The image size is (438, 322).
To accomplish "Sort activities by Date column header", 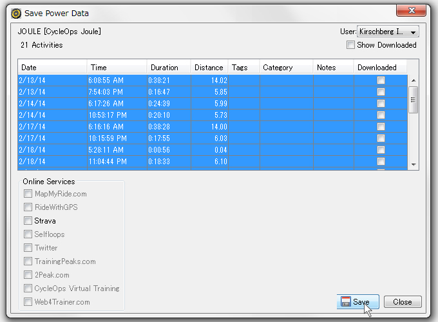I will click(x=52, y=68).
